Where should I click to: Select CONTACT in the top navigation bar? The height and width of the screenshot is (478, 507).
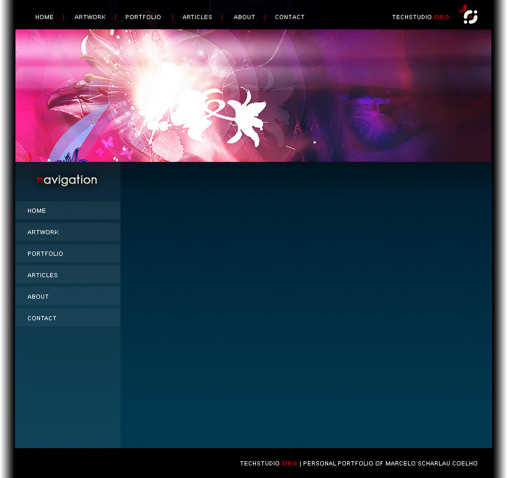click(290, 17)
